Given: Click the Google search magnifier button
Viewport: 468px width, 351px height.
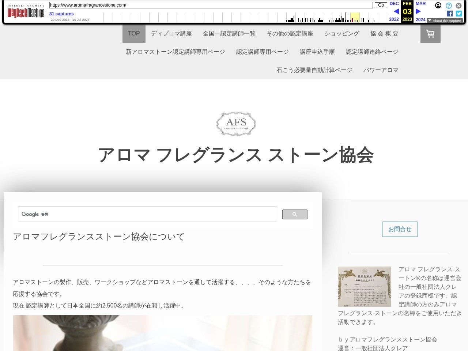Looking at the screenshot, I should pyautogui.click(x=294, y=215).
